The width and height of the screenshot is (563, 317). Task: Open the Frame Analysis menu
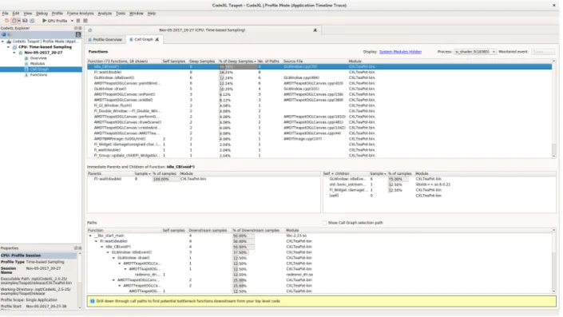point(80,14)
